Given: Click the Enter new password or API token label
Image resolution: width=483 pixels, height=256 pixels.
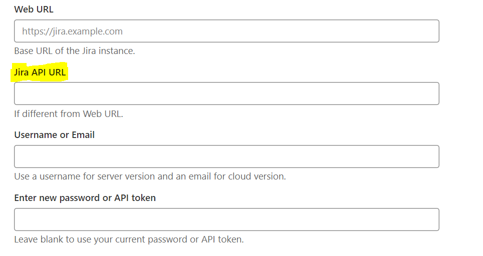Looking at the screenshot, I should click(x=85, y=197).
